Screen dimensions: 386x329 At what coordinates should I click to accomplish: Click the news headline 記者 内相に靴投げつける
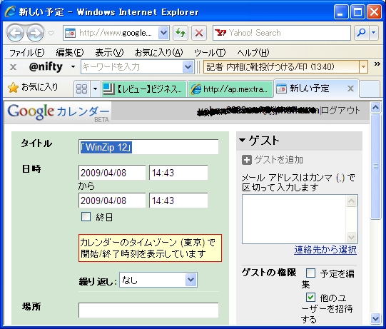coord(270,67)
